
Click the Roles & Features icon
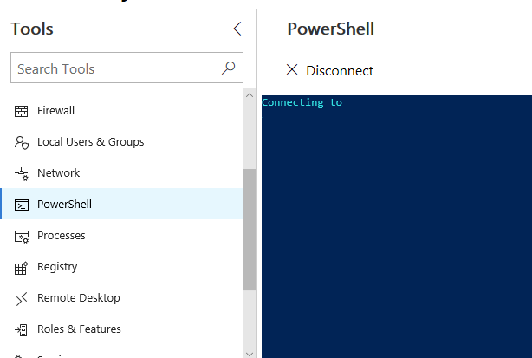tap(22, 330)
